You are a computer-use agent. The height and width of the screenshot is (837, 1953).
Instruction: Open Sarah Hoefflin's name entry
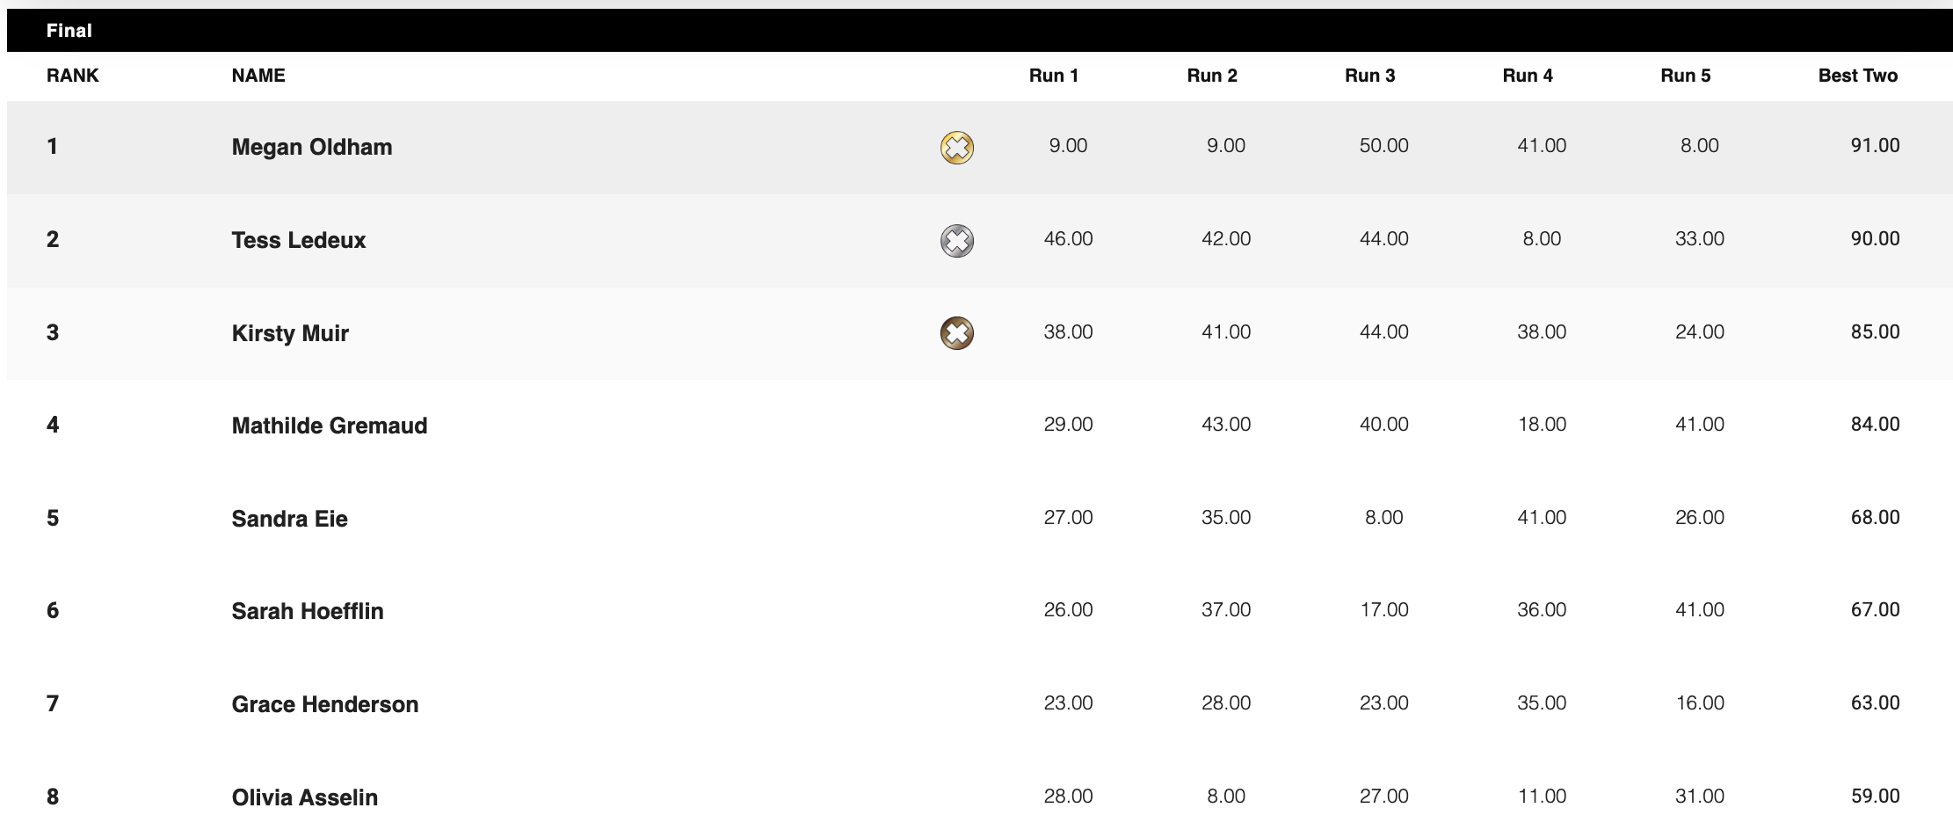tap(308, 611)
